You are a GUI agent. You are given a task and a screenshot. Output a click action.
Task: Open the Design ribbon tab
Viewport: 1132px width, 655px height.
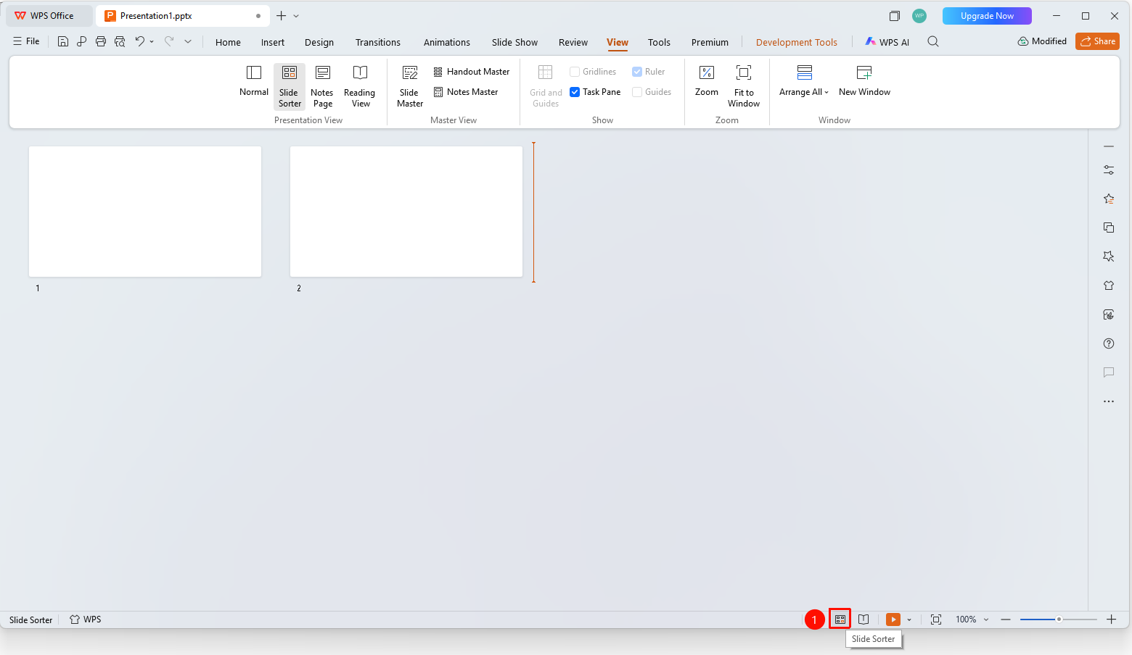tap(319, 42)
